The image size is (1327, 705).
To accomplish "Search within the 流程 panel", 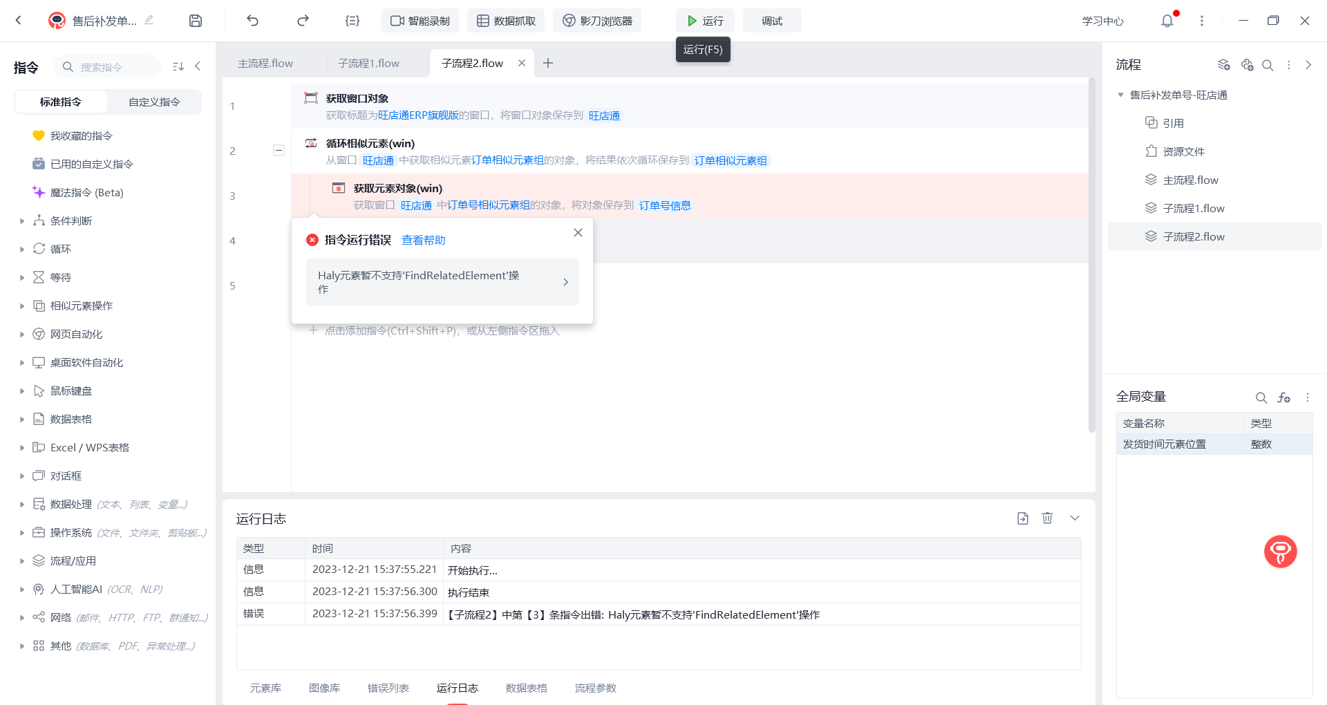I will click(1268, 65).
